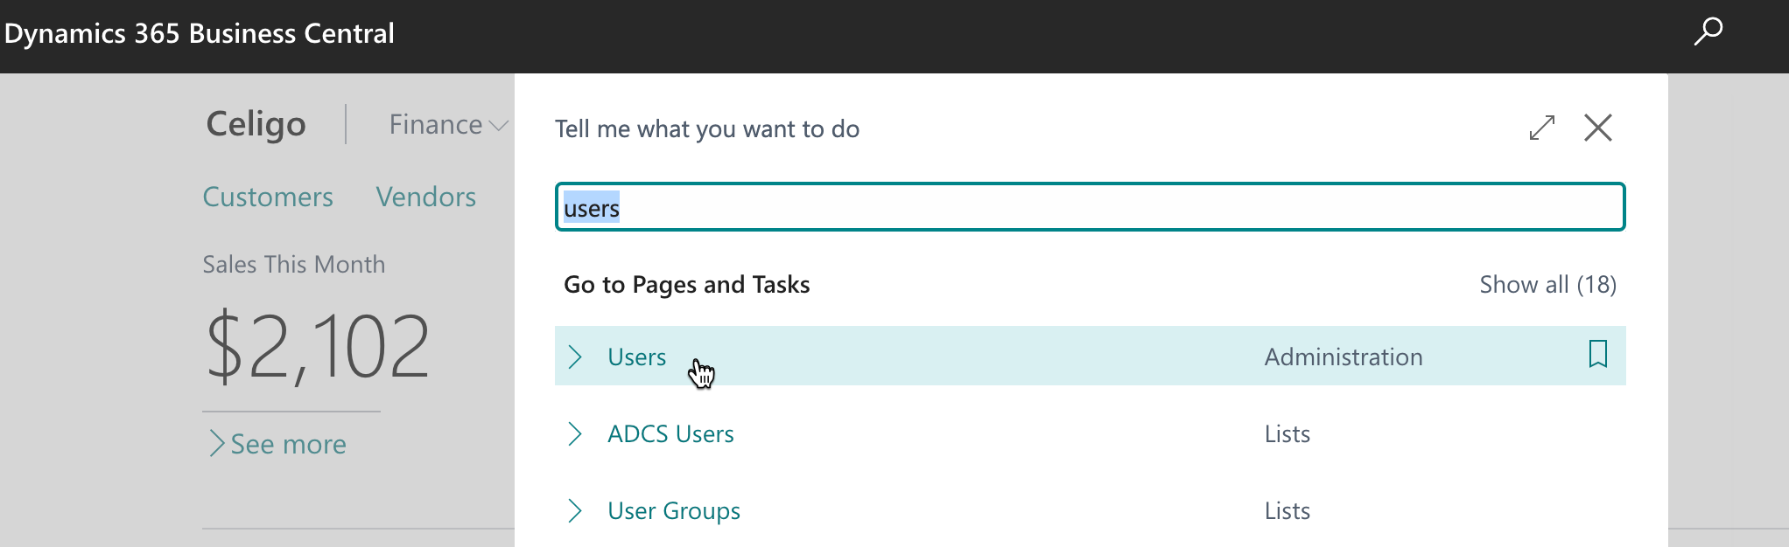1789x547 pixels.
Task: Close the Tell Me search dialog
Action: [1598, 128]
